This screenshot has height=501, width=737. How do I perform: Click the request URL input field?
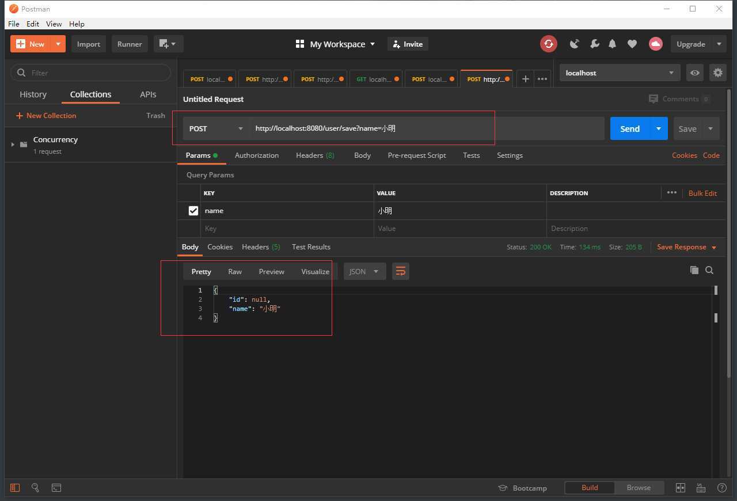coord(427,128)
